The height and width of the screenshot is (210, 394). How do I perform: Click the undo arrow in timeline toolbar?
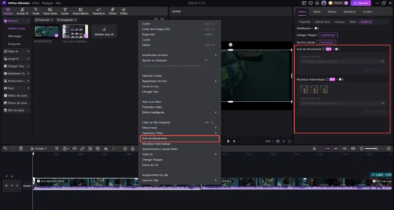pos(6,148)
